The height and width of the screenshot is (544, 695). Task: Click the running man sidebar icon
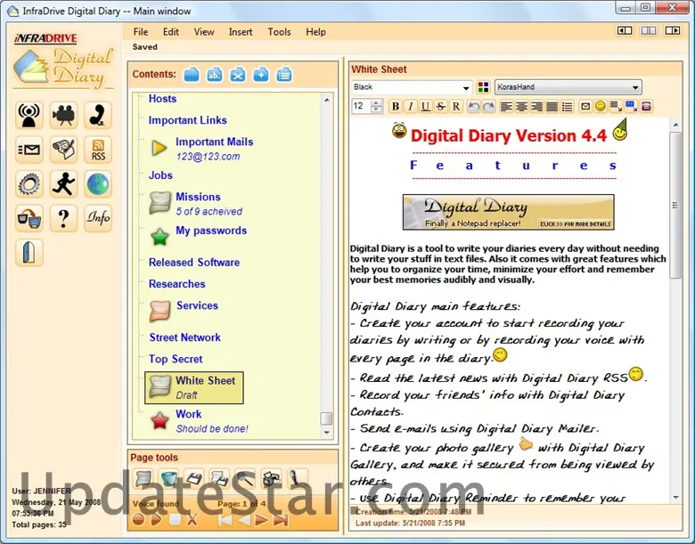coord(63,183)
